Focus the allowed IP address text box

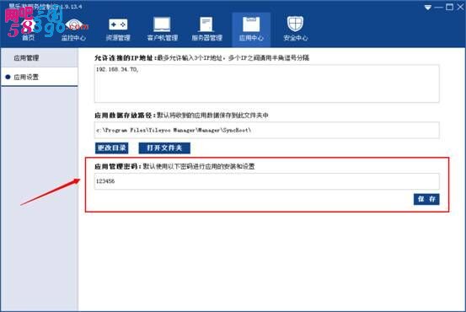pos(267,83)
